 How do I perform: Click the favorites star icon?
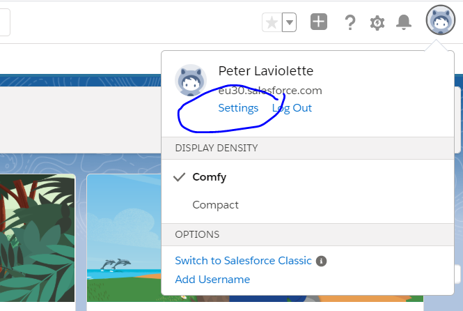coord(271,22)
